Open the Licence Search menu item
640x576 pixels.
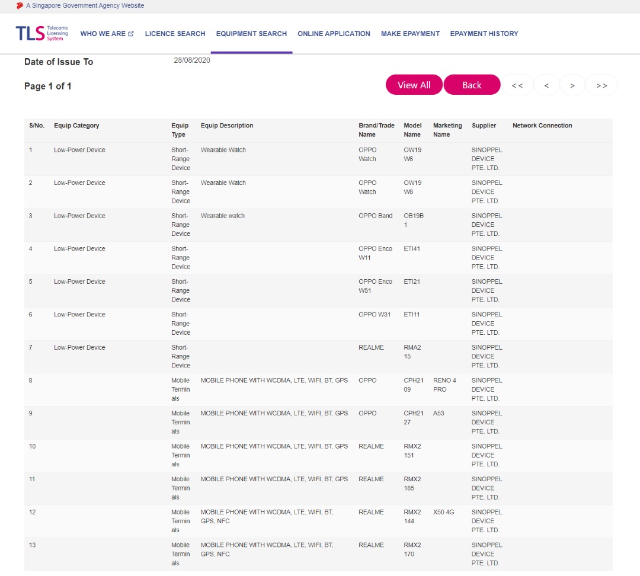[x=175, y=34]
